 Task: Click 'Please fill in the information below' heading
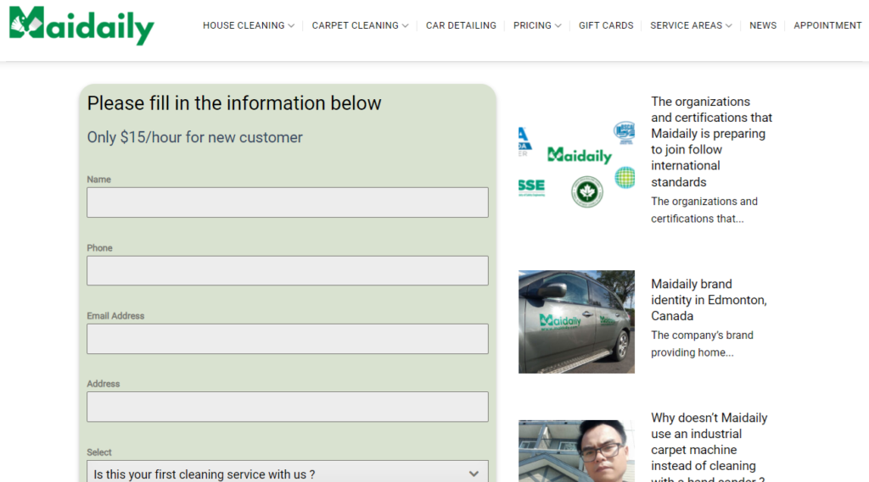click(234, 103)
